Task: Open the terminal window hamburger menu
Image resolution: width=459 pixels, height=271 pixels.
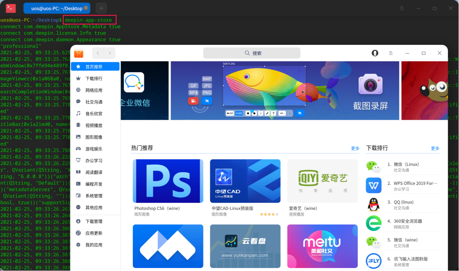Action: click(x=402, y=8)
